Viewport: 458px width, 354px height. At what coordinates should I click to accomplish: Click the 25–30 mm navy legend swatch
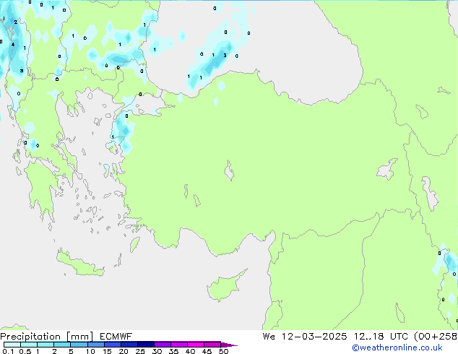tap(145, 345)
